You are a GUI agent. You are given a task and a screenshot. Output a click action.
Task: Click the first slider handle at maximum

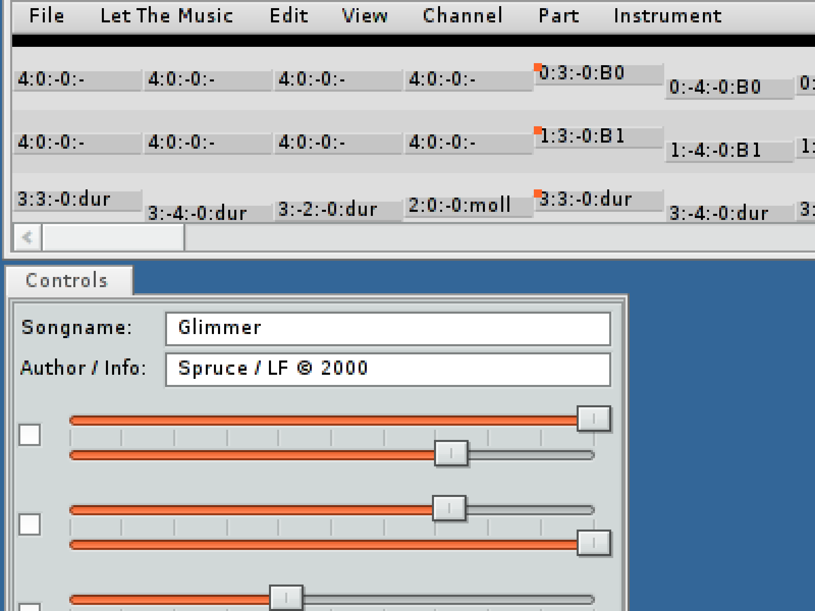593,419
